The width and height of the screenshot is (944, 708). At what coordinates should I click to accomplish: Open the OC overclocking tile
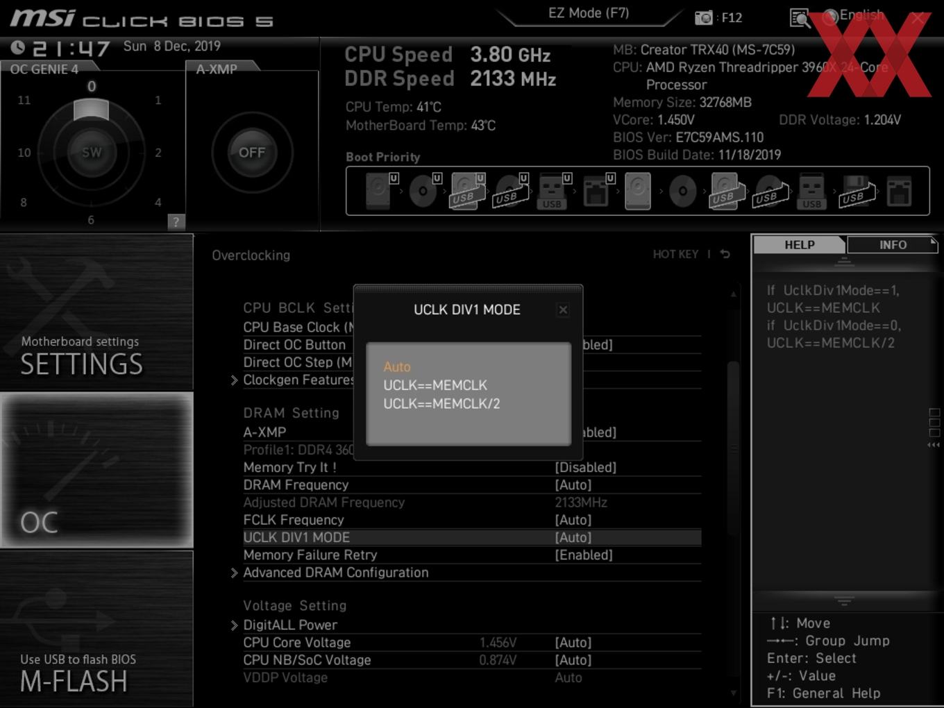(96, 470)
